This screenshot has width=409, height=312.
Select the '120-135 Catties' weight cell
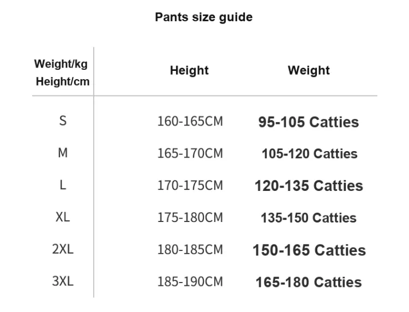pyautogui.click(x=309, y=186)
